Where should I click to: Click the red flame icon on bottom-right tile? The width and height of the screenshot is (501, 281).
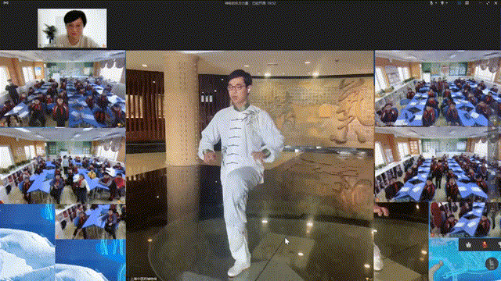coord(485,244)
